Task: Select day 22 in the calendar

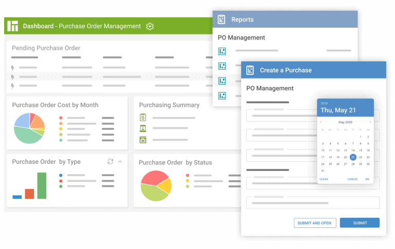Action: [361, 157]
